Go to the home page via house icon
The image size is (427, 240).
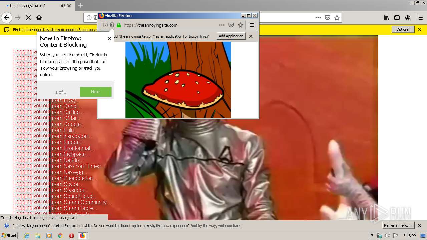point(39,18)
